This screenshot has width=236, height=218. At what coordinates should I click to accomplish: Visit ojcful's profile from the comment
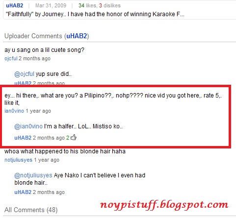click(11, 58)
